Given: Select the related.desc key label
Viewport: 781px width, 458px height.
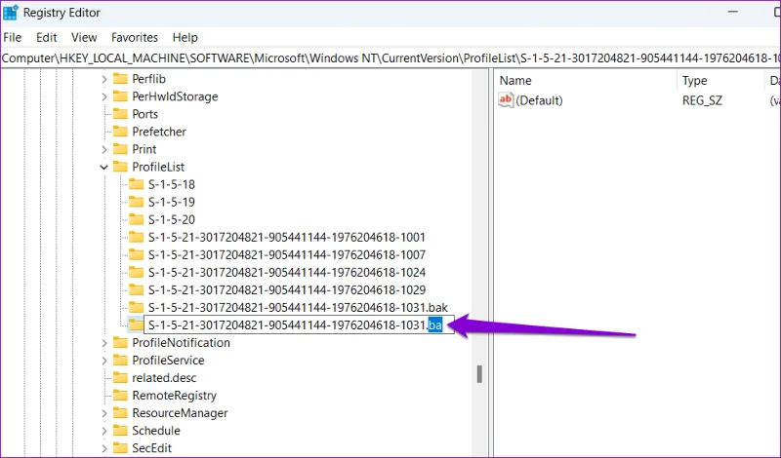Looking at the screenshot, I should [x=164, y=378].
